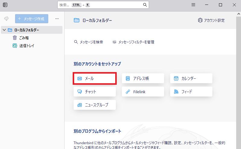Open アカウント設定 account settings
This screenshot has width=241, height=149.
[211, 20]
